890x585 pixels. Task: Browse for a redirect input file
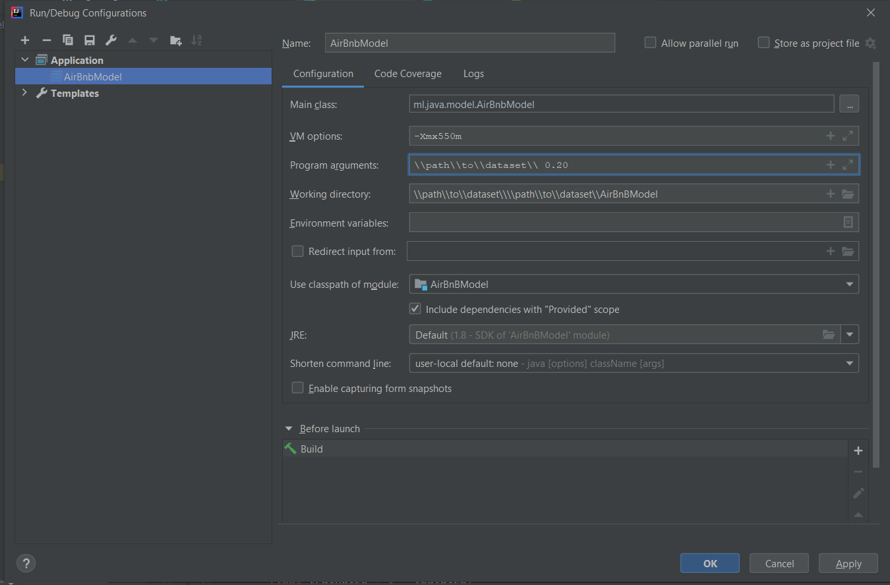pos(848,251)
